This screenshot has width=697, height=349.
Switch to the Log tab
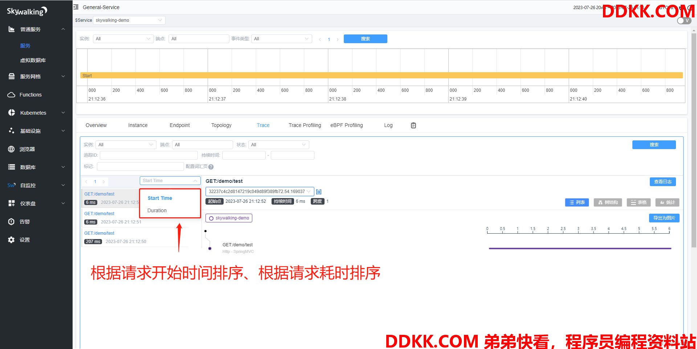pos(388,125)
